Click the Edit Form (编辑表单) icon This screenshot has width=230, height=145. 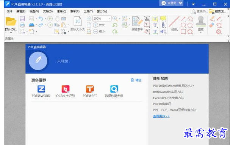137,22
